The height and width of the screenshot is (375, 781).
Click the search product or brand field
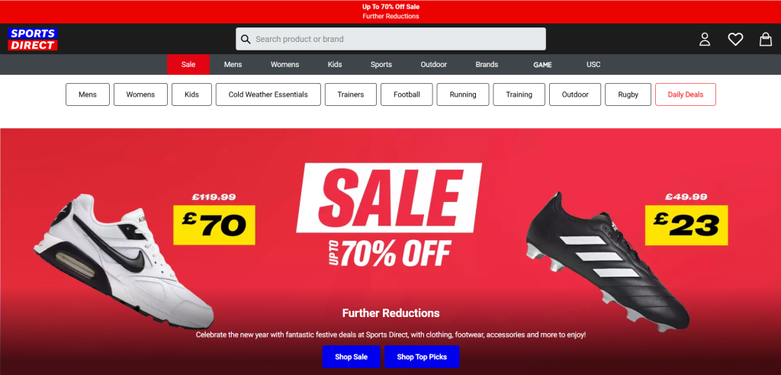tap(390, 39)
